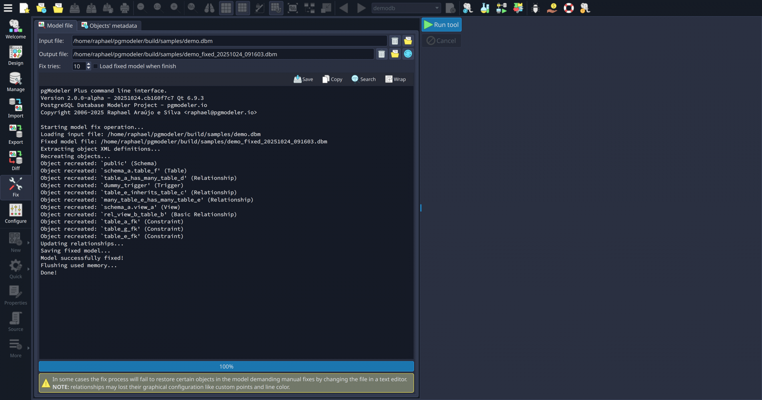Switch to Objects' metadata tab
Screen dimensions: 762x400
(109, 26)
